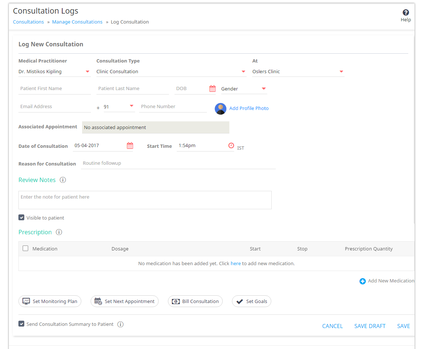Select all medications header checkbox

[25, 248]
